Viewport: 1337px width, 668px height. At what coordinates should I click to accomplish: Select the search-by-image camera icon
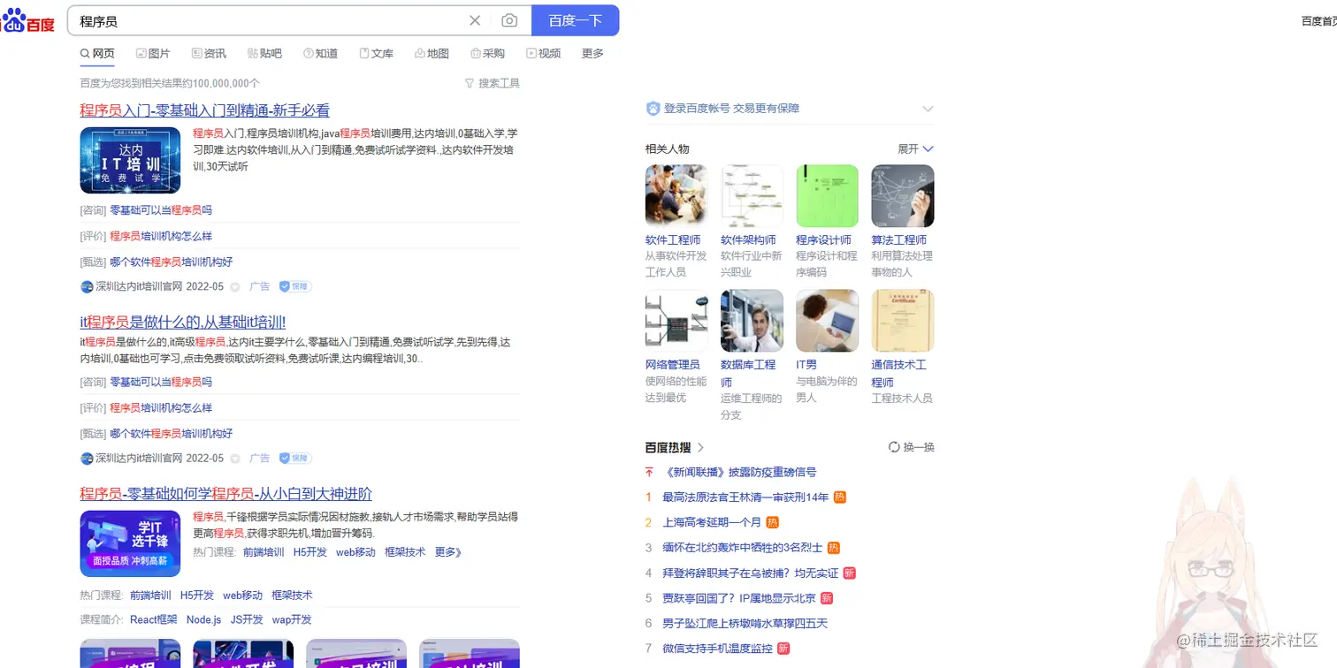509,20
